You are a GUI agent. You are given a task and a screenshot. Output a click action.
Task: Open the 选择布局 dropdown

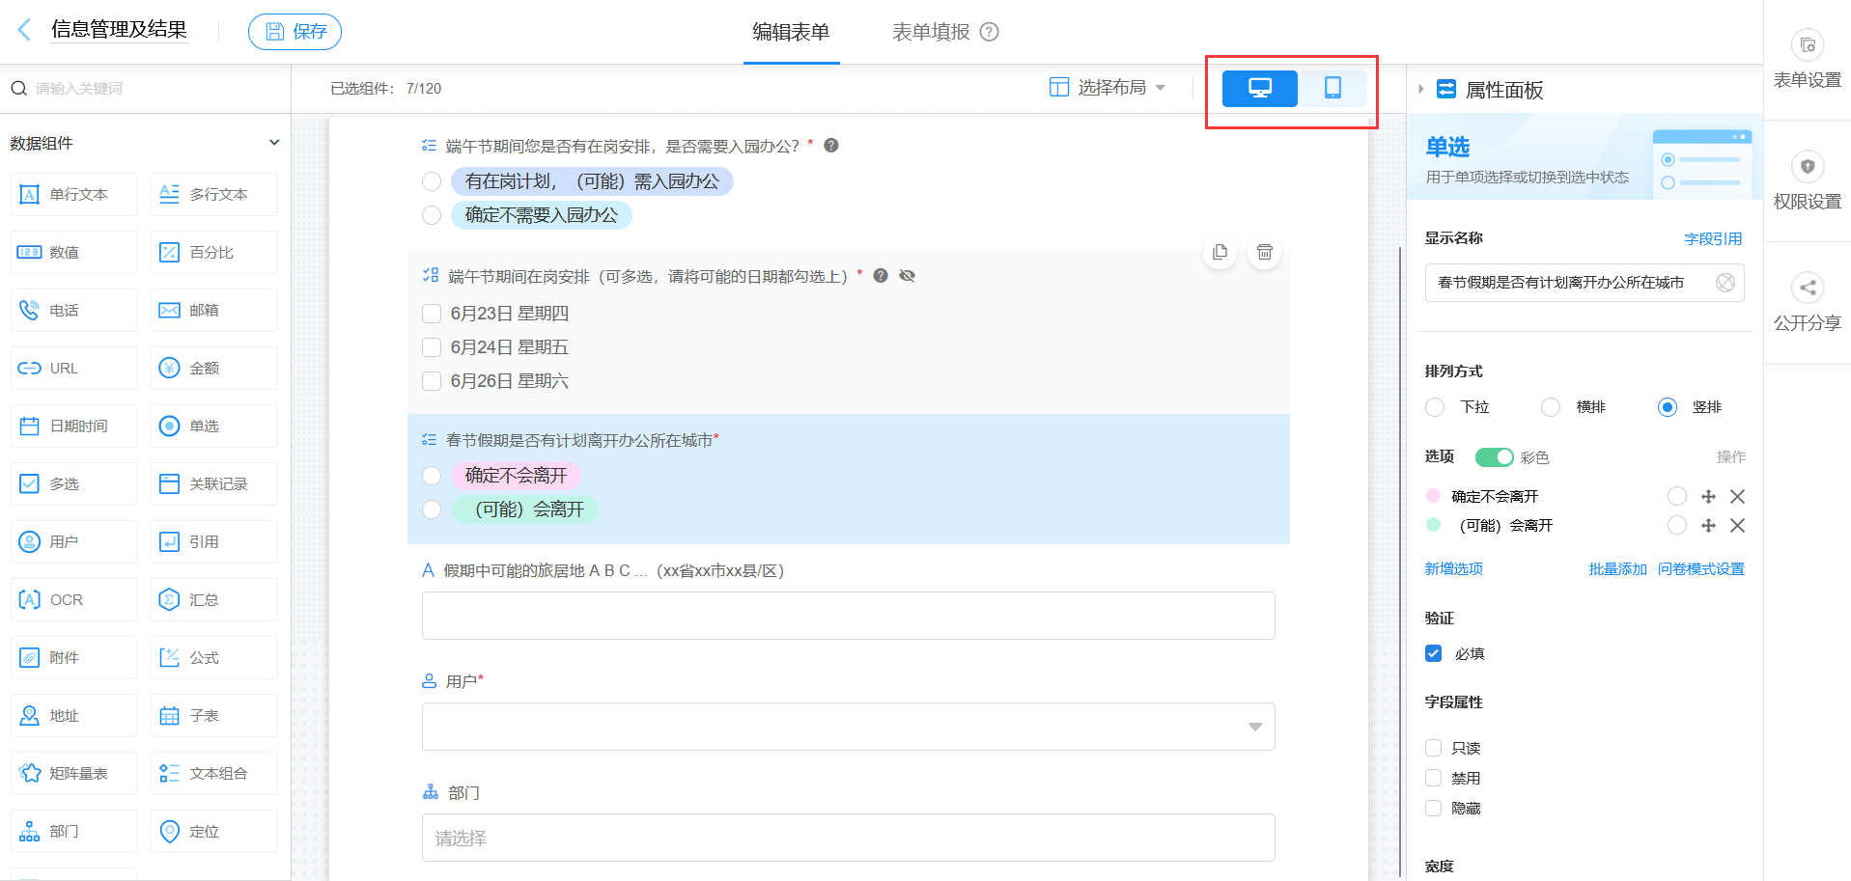pos(1108,87)
